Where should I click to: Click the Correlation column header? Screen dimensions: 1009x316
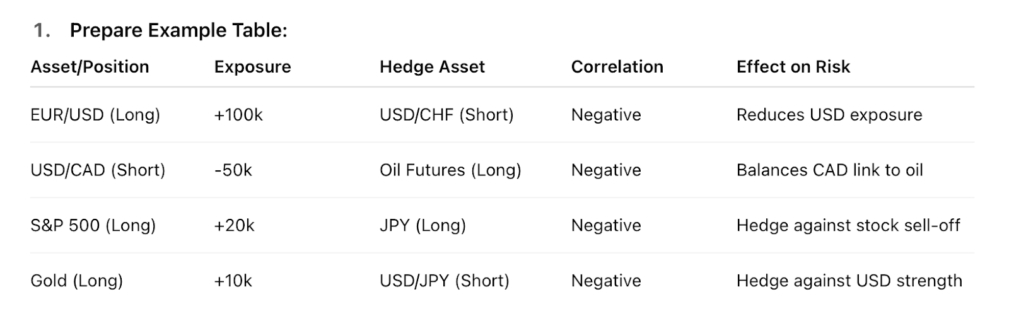point(617,67)
